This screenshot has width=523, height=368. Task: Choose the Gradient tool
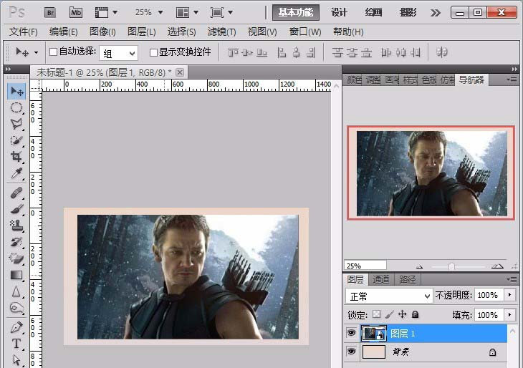click(16, 275)
